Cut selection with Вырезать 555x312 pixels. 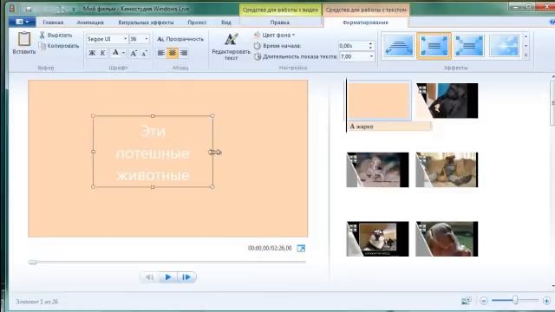(x=55, y=35)
